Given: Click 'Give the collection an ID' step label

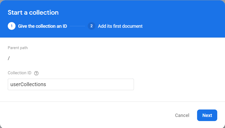Looking at the screenshot, I should [42, 26].
